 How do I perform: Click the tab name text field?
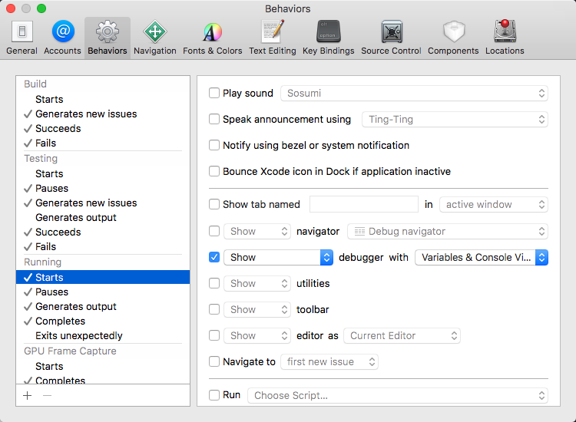coord(364,204)
